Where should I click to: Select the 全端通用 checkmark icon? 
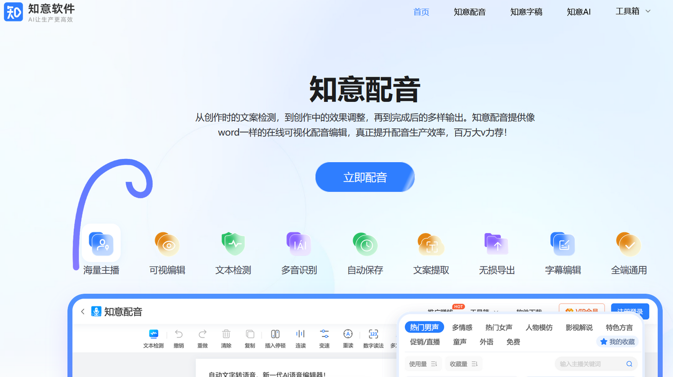[629, 243]
